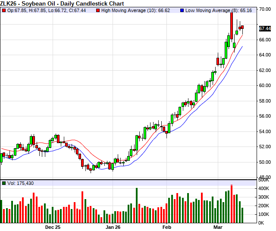Click the green Vol legend square
The image size is (276, 231).
tap(4, 183)
